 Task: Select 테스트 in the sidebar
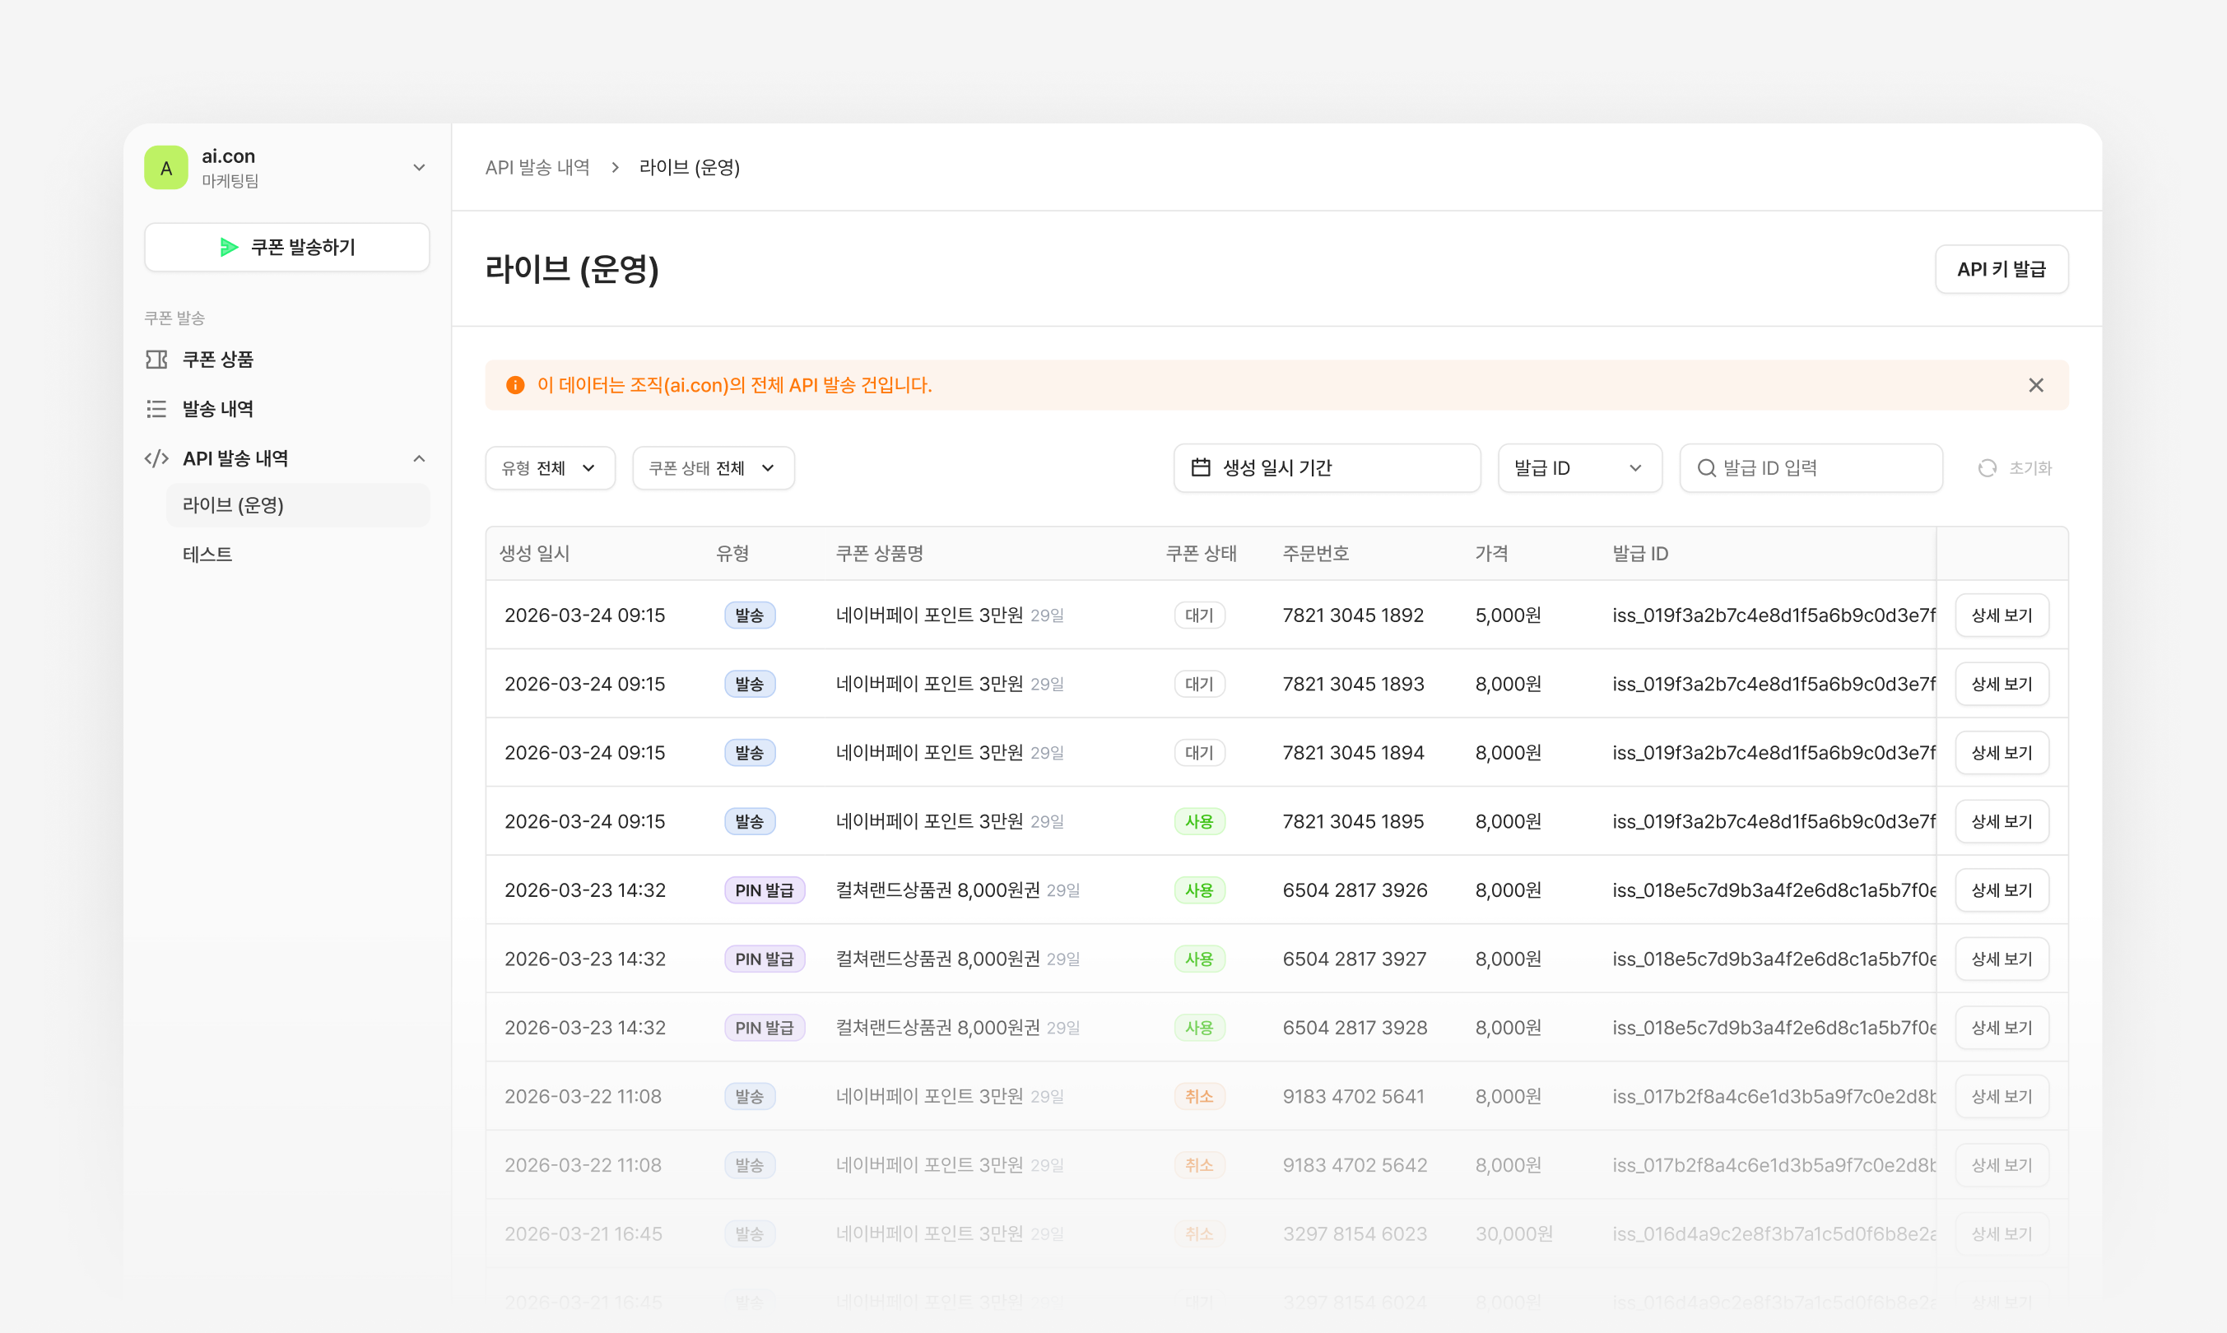(x=298, y=555)
